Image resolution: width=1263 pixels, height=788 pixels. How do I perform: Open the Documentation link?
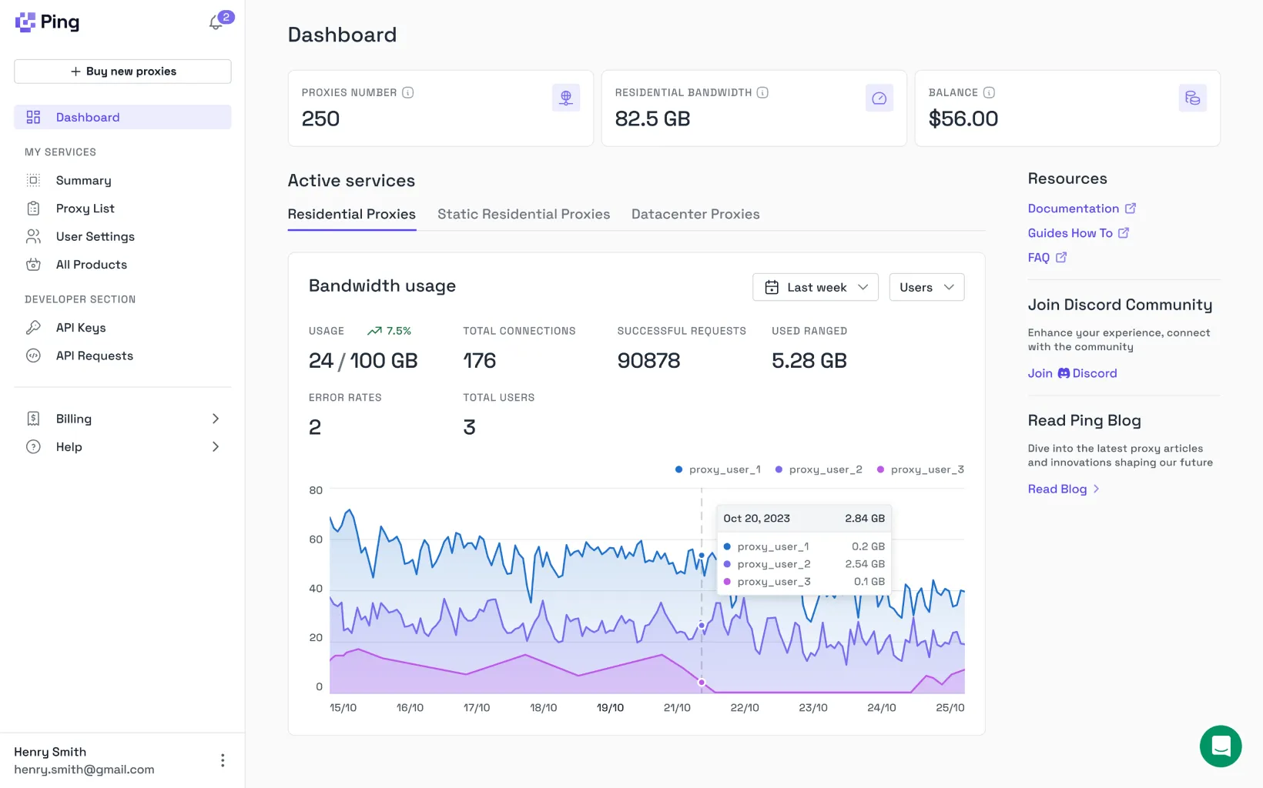coord(1075,209)
